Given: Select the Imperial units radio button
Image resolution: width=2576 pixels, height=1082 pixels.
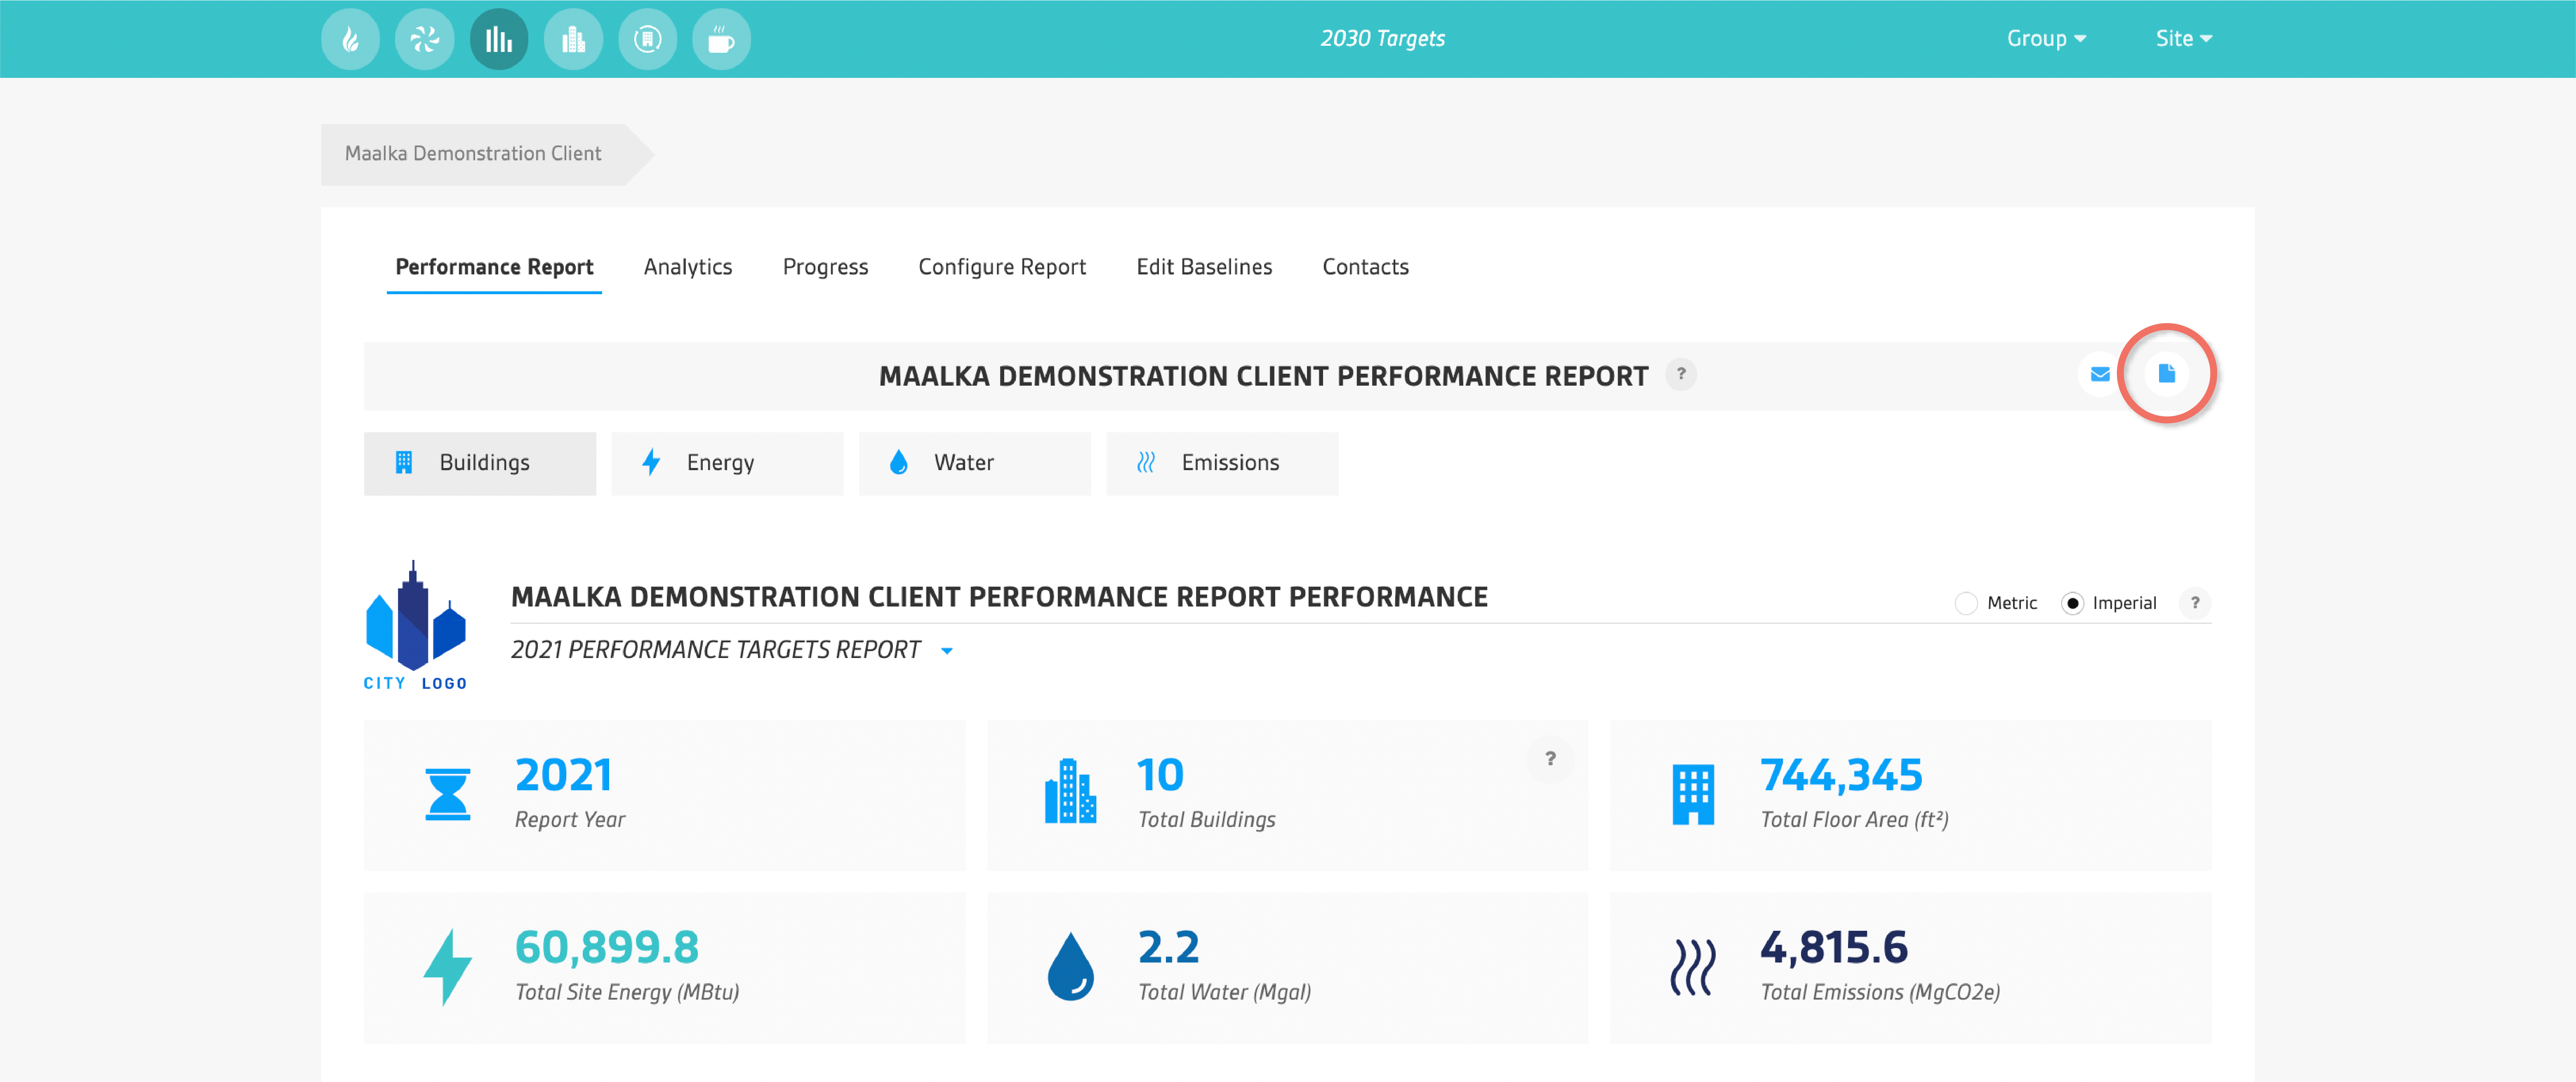Looking at the screenshot, I should click(2073, 604).
